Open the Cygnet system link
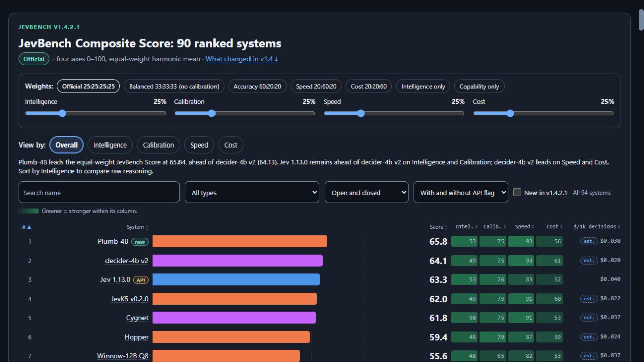 pos(137,318)
